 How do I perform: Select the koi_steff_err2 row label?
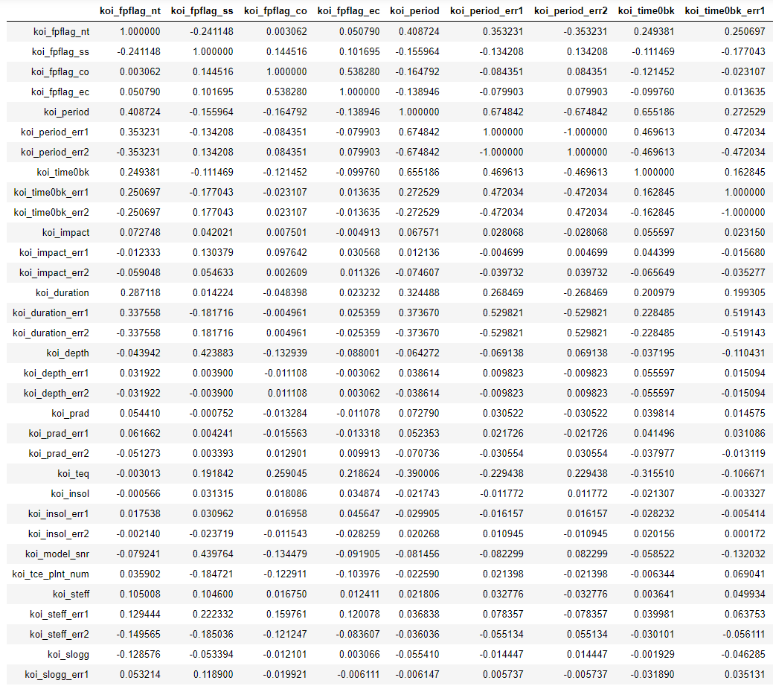point(60,635)
